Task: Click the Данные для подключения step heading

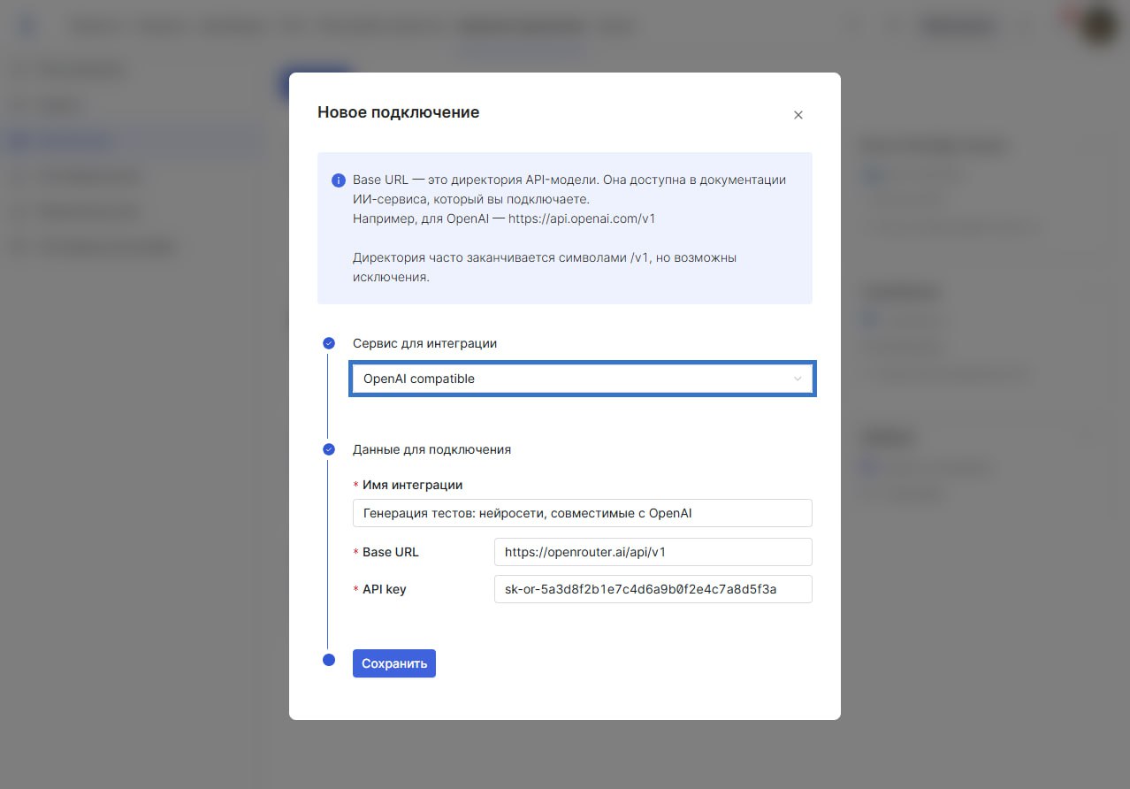Action: (431, 449)
